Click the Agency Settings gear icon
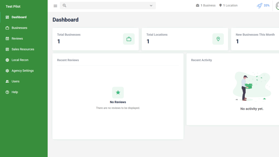Image resolution: width=279 pixels, height=157 pixels. 7,71
